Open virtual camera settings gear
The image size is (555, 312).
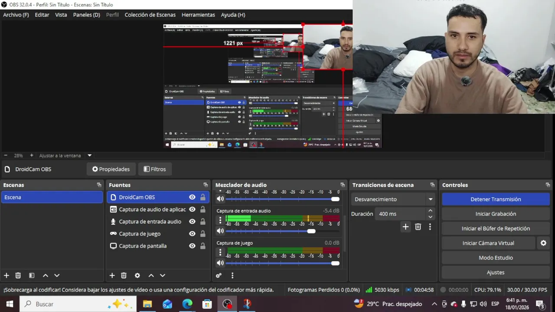[543, 243]
